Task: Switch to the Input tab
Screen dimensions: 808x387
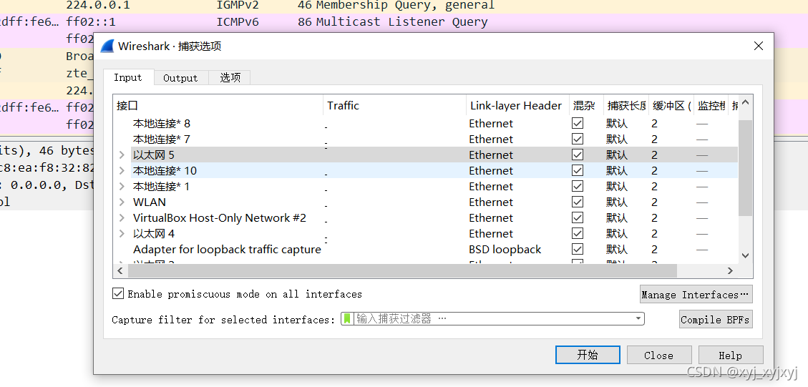Action: 128,78
